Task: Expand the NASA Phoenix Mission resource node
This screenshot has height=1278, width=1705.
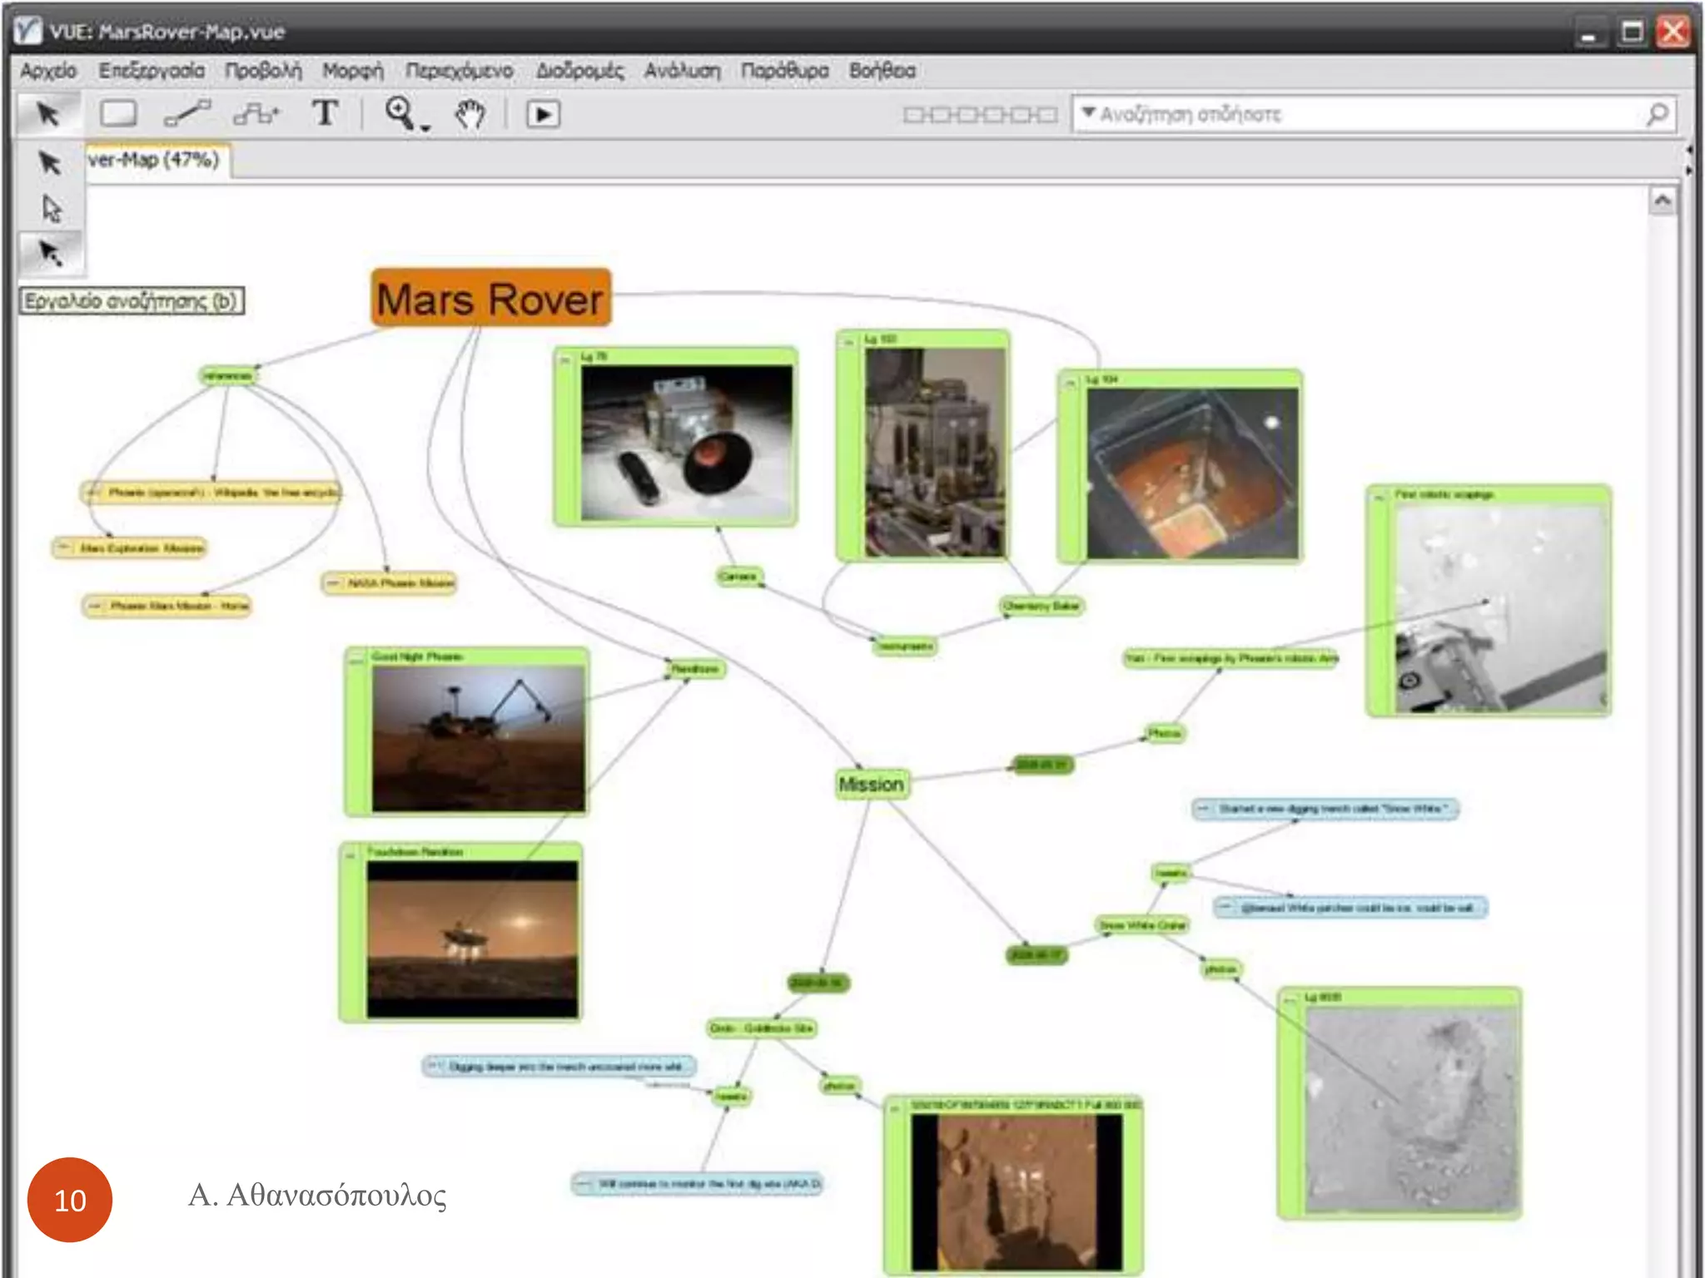Action: [333, 583]
